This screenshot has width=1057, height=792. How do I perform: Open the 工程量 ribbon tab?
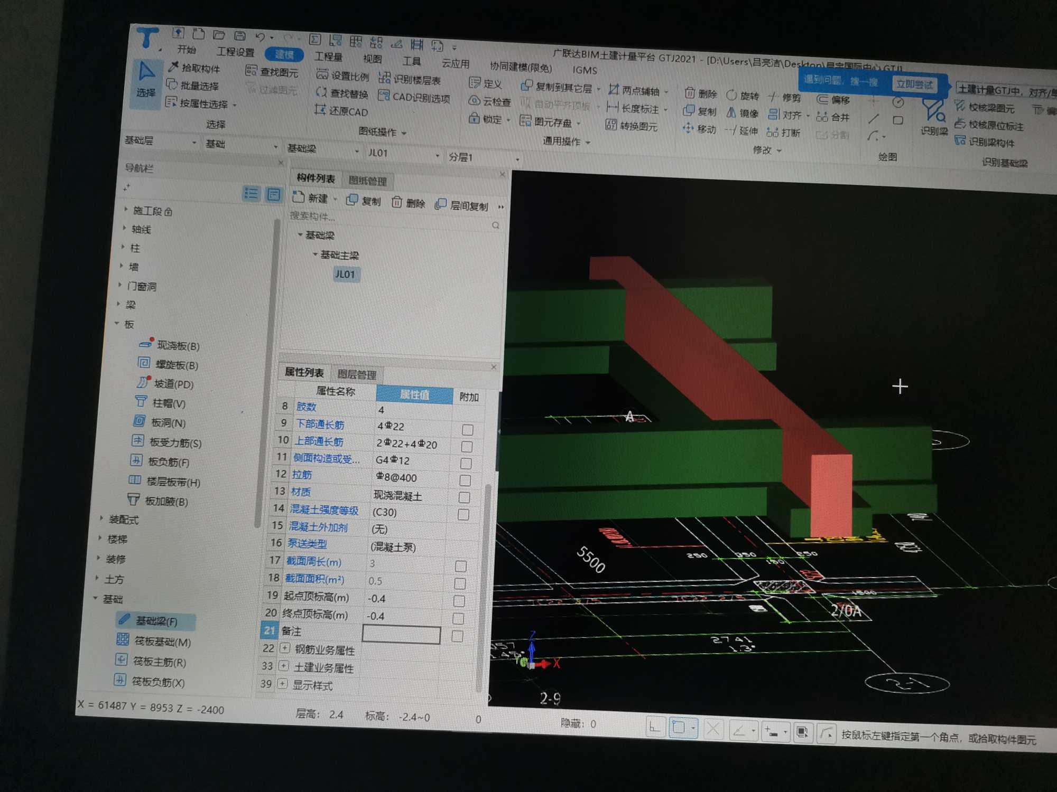click(x=329, y=56)
